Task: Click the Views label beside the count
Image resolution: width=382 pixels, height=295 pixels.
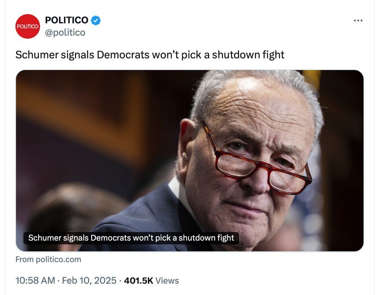Action: click(x=167, y=281)
